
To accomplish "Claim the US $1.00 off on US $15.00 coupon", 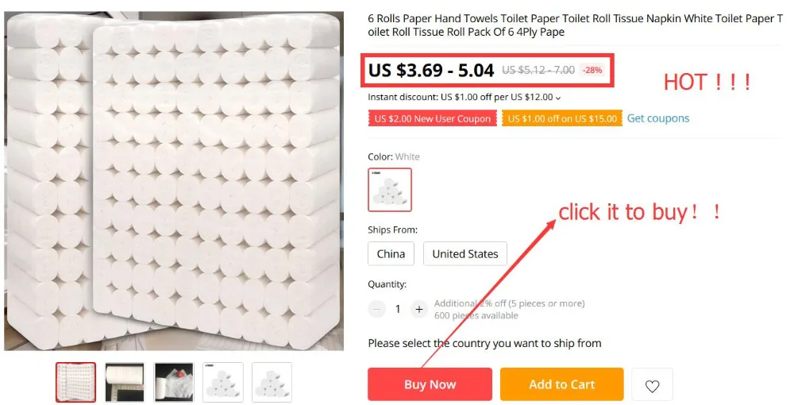I will (562, 119).
